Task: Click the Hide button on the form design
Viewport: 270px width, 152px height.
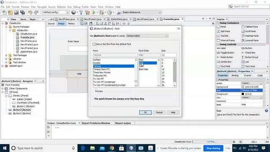Action: coord(78,74)
